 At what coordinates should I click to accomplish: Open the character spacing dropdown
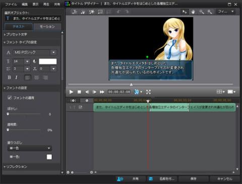53,69
